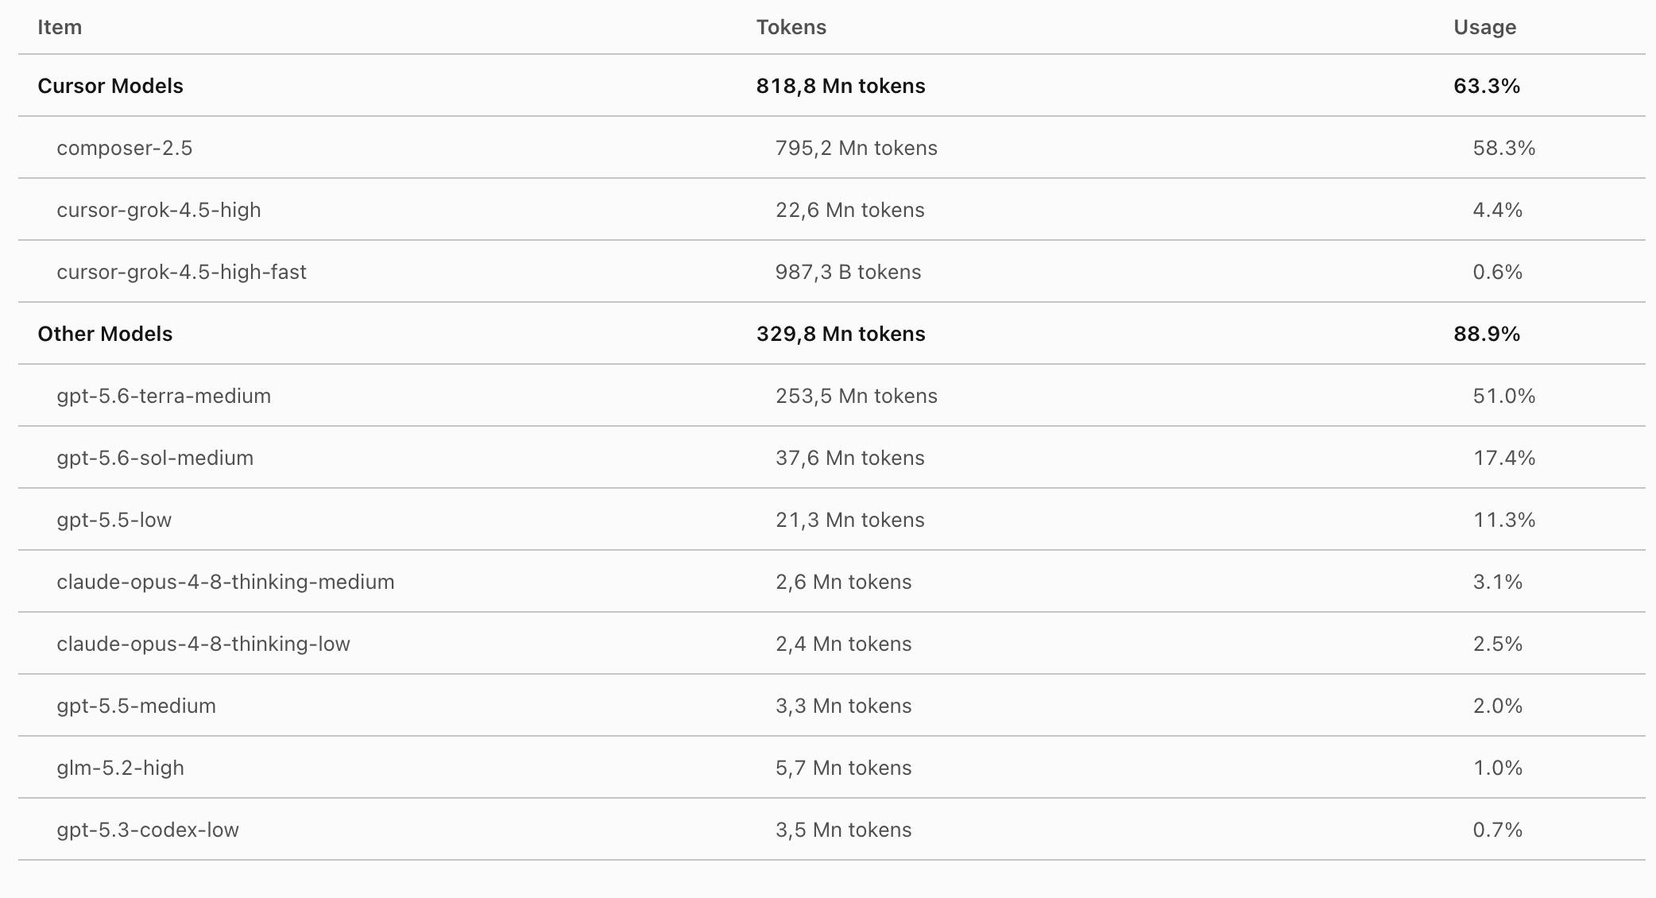Click the gpt-5.5-low model row

pyautogui.click(x=831, y=520)
